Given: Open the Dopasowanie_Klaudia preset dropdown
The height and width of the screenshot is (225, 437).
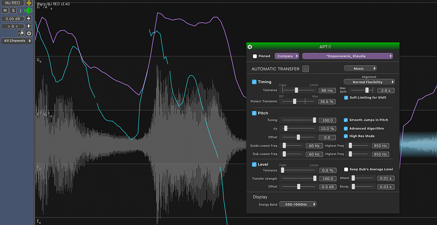Looking at the screenshot, I should pos(347,56).
